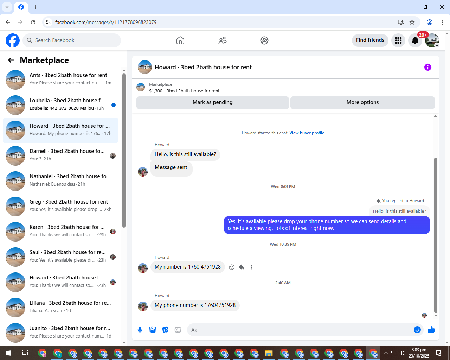
Task: Open Windows Start menu
Action: (8, 353)
